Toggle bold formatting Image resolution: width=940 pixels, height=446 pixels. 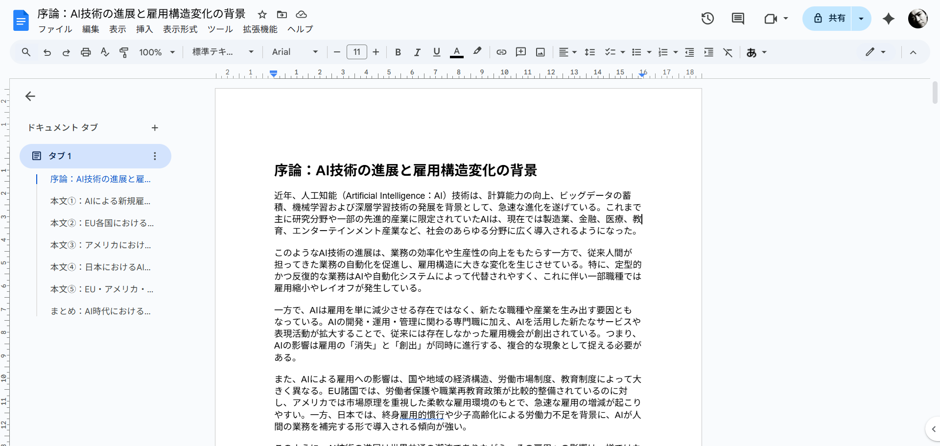[398, 52]
